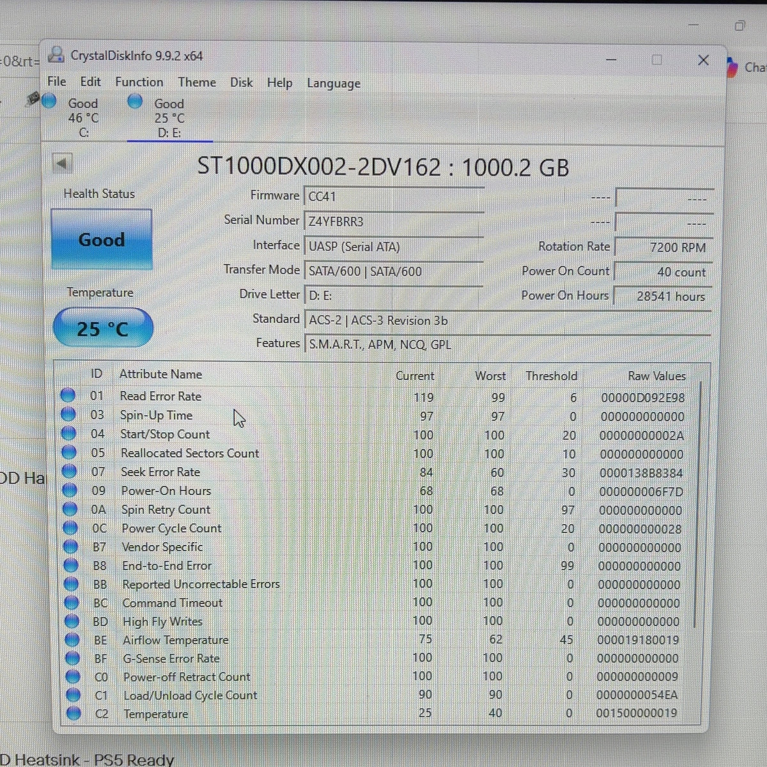Click status icon for G-Sense Error Rate
The width and height of the screenshot is (767, 767).
73,658
